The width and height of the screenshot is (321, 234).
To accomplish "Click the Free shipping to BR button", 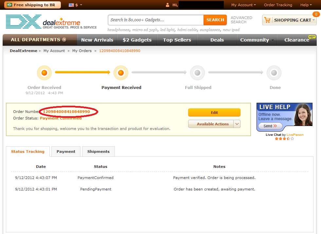I will pyautogui.click(x=33, y=5).
